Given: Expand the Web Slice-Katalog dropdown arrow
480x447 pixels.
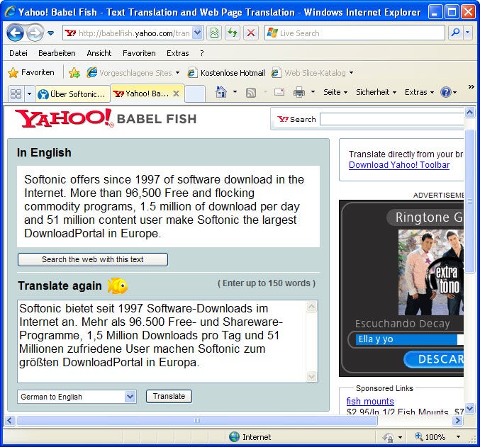Looking at the screenshot, I should tap(351, 73).
